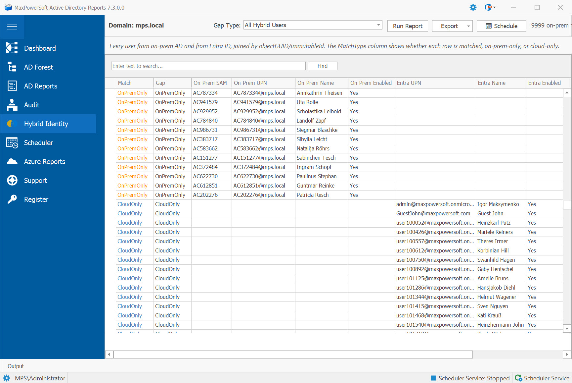The height and width of the screenshot is (383, 572).
Task: Click the Scheduler Service: Stopped indicator
Action: (470, 378)
